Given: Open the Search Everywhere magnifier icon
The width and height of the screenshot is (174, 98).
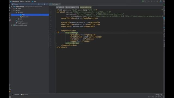Looking at the screenshot, I should pos(164,1).
